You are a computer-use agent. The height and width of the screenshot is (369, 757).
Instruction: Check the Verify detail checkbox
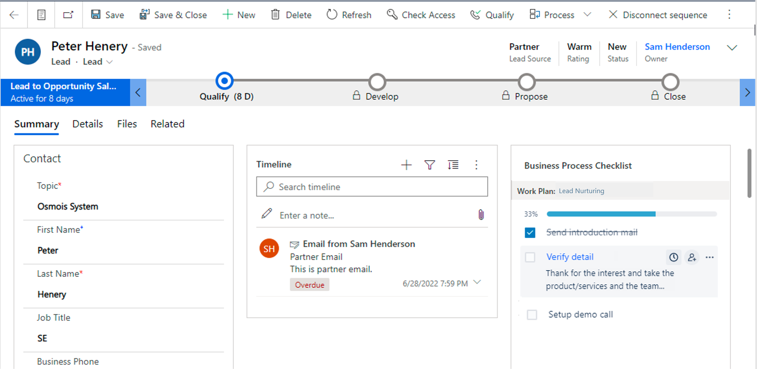pos(530,257)
